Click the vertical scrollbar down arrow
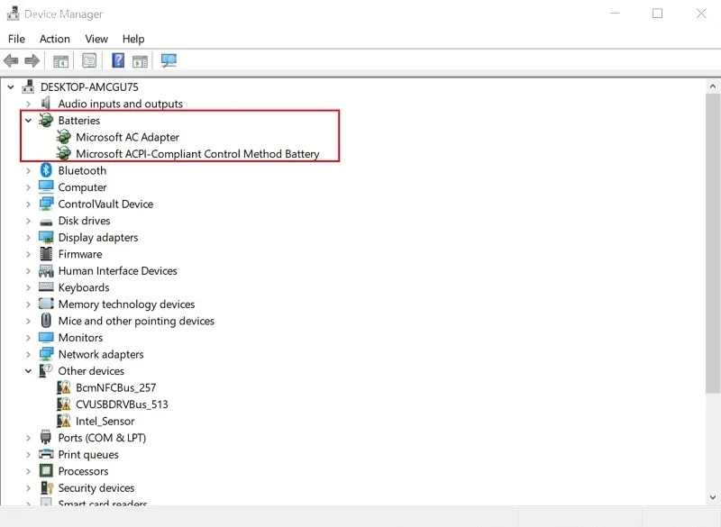This screenshot has width=721, height=527. [712, 498]
